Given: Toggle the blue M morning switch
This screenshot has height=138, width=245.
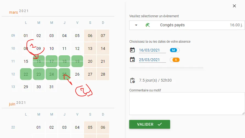Looking at the screenshot, I should coord(175,50).
